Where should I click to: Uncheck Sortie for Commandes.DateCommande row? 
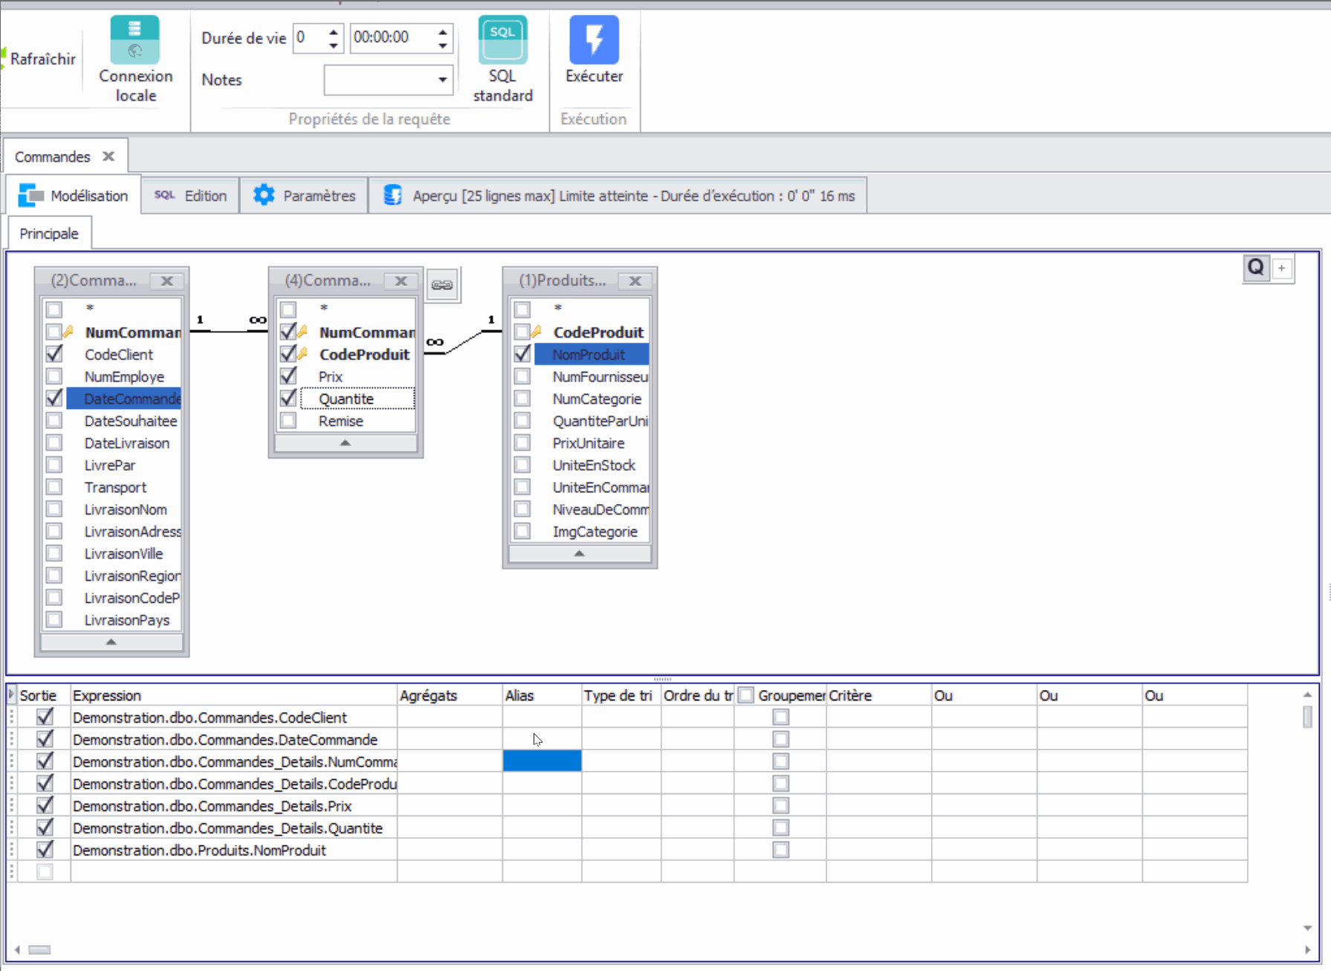[45, 739]
